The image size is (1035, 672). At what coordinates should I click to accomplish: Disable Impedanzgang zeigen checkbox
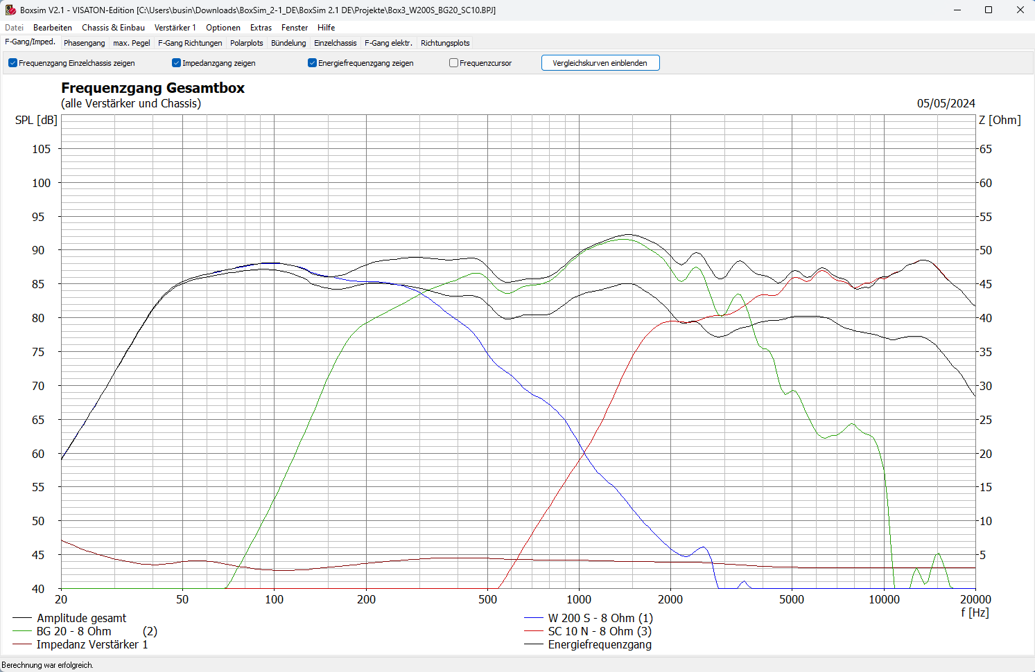(177, 63)
